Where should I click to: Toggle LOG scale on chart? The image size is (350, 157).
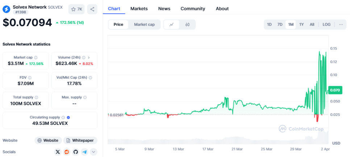tap(326, 25)
